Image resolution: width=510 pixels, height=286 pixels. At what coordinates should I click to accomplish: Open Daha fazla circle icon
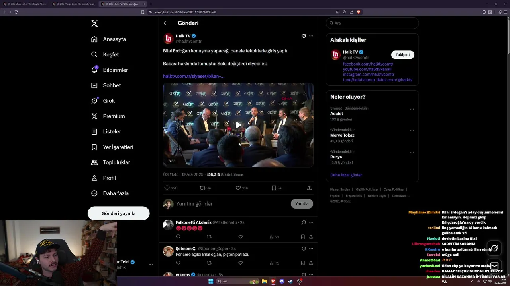point(94,193)
